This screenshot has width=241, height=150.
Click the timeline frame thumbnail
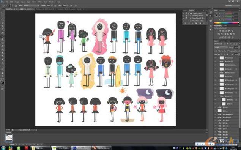tap(9, 137)
